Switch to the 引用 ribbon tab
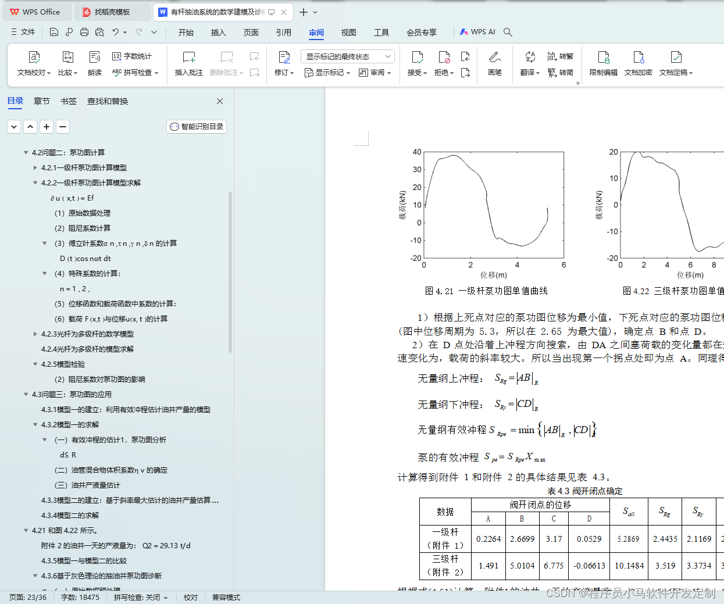Image resolution: width=724 pixels, height=604 pixels. coord(284,33)
